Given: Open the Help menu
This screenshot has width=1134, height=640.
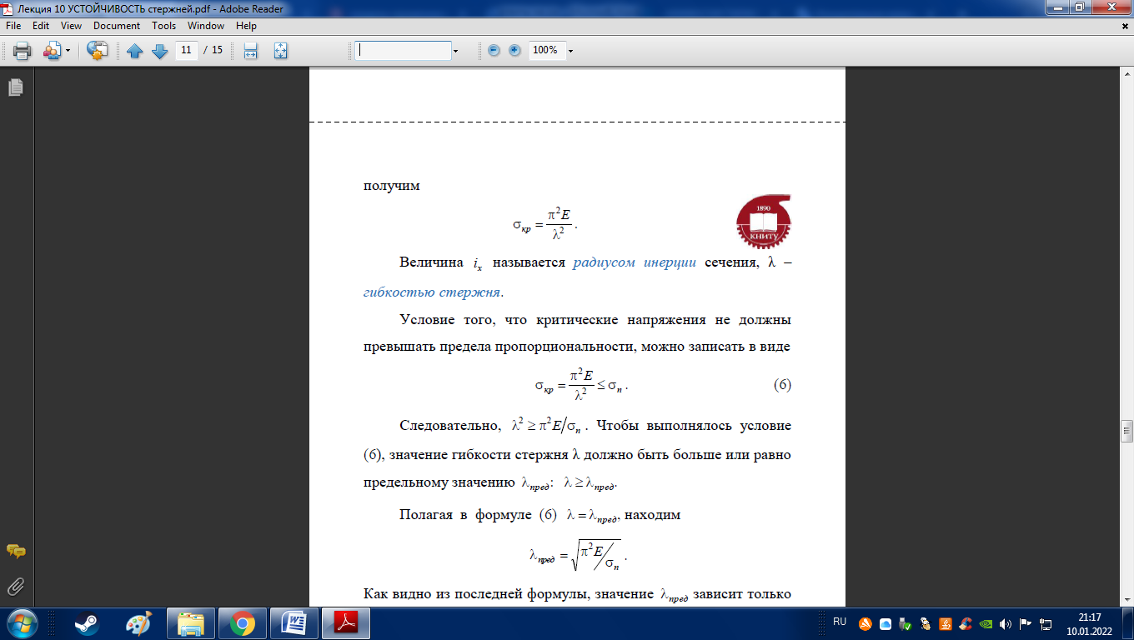Looking at the screenshot, I should point(246,26).
